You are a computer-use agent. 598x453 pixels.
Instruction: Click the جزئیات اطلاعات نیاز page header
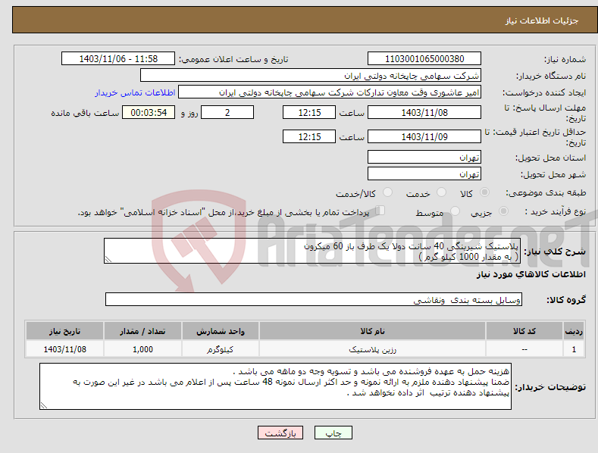pyautogui.click(x=542, y=20)
